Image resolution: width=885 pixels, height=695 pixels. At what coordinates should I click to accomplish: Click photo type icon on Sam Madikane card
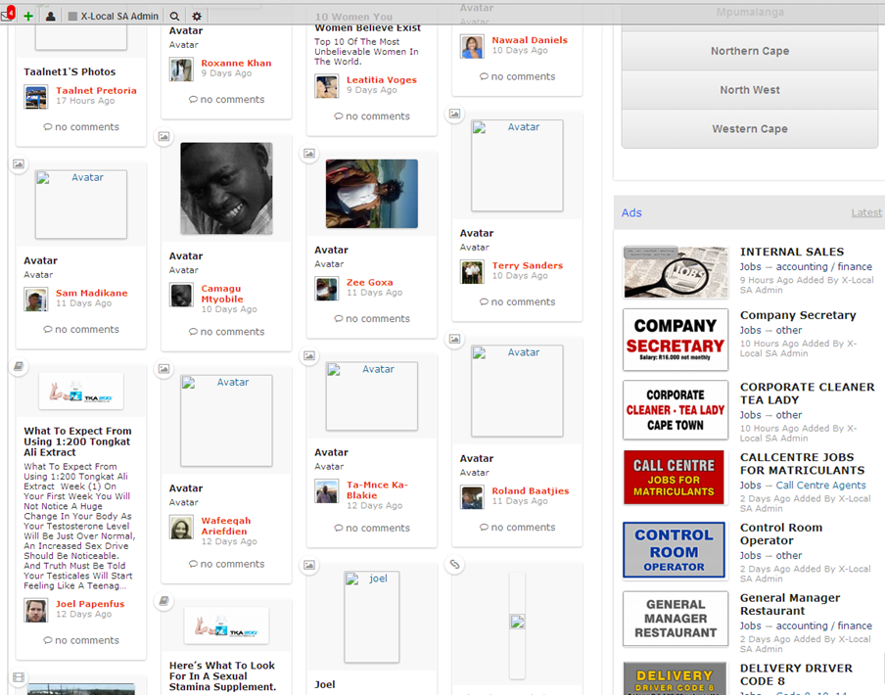[19, 164]
